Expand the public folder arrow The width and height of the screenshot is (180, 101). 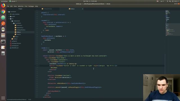tap(9, 17)
